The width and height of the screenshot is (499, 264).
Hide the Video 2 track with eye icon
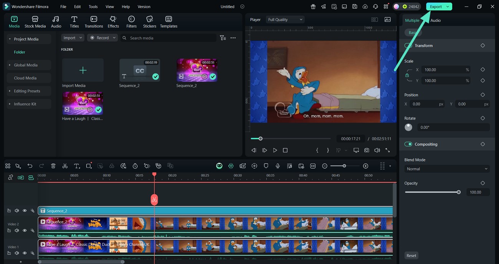tap(25, 231)
